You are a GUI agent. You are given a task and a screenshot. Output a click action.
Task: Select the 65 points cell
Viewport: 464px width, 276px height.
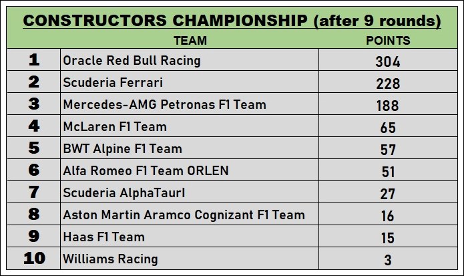[x=389, y=126]
